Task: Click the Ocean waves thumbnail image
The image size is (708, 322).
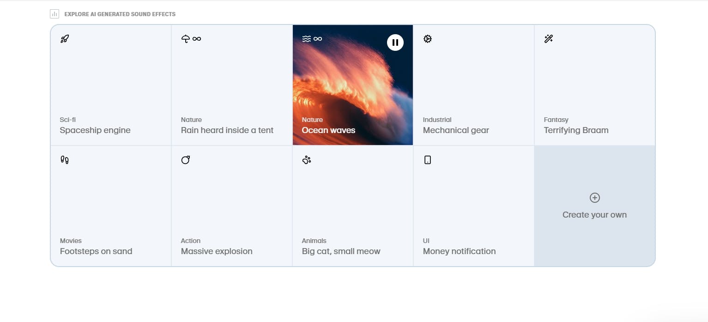Action: [353, 85]
